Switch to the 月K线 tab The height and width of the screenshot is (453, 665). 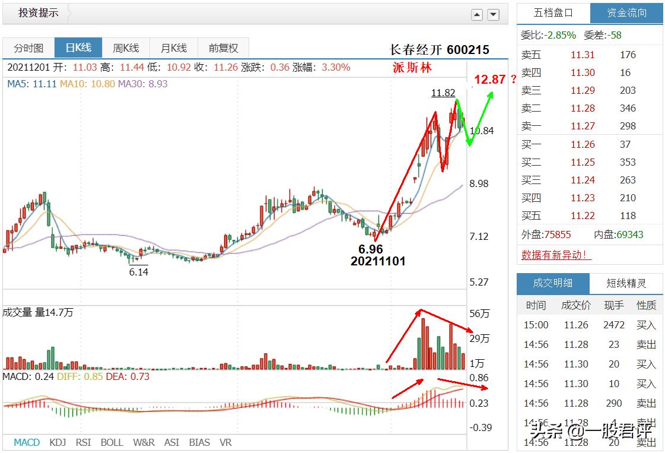[x=173, y=47]
